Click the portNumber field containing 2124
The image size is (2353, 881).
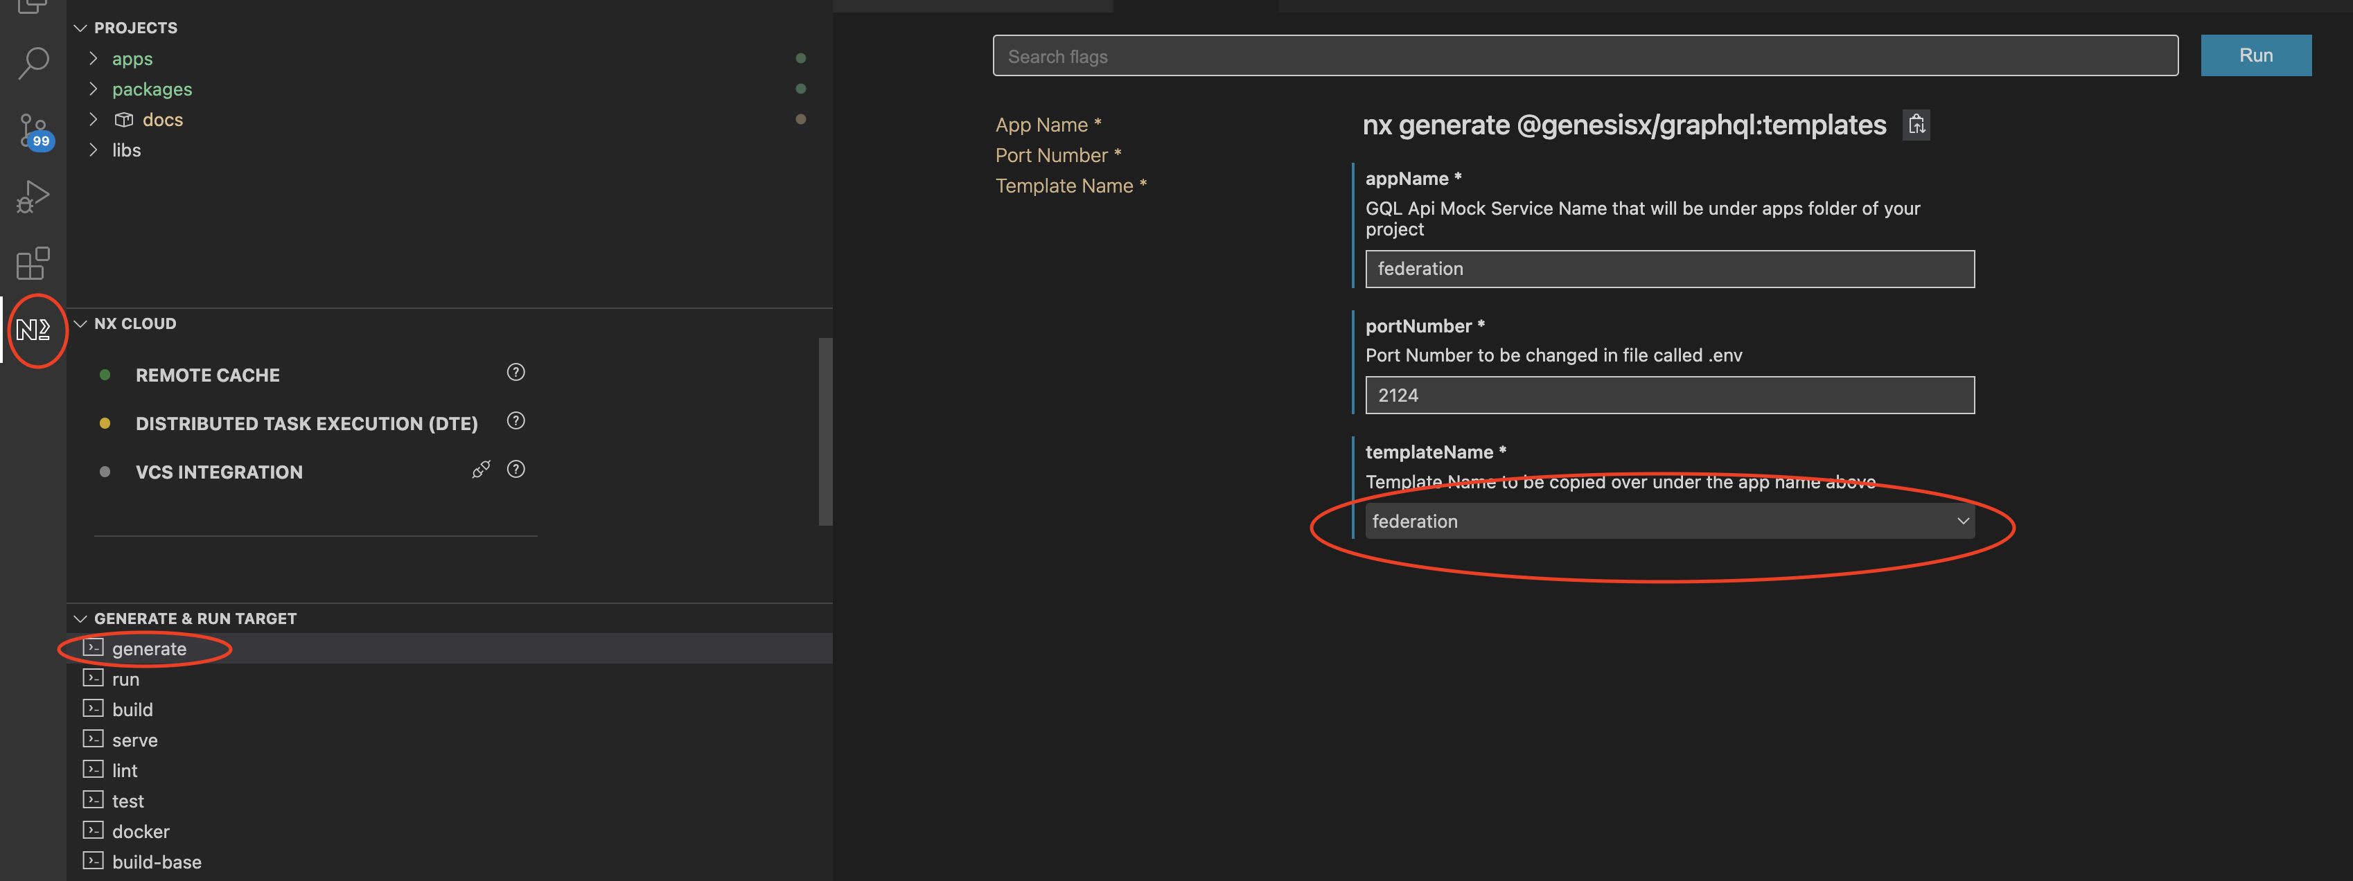pyautogui.click(x=1669, y=395)
